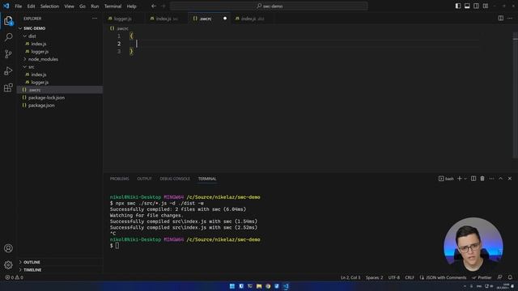This screenshot has height=291, width=518.
Task: Open the Source Control view
Action: (8, 54)
